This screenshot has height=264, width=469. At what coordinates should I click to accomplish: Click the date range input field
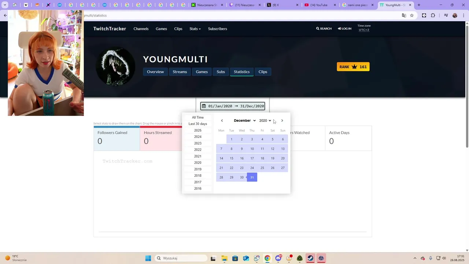(x=233, y=106)
